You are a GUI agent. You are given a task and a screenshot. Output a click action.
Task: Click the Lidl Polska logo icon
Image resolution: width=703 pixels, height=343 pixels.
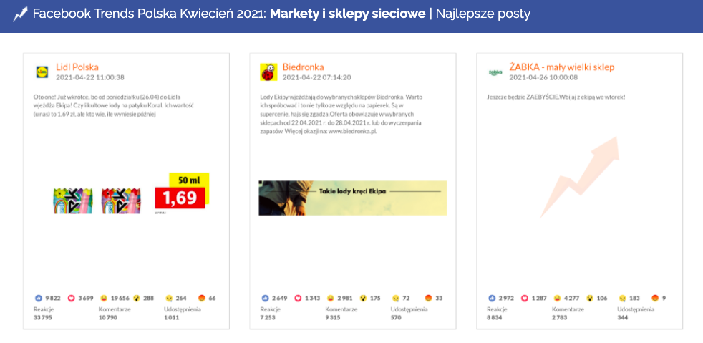[42, 72]
